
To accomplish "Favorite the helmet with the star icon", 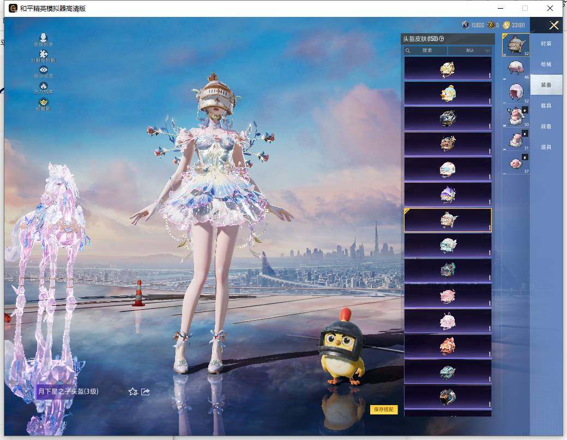I will tap(132, 391).
